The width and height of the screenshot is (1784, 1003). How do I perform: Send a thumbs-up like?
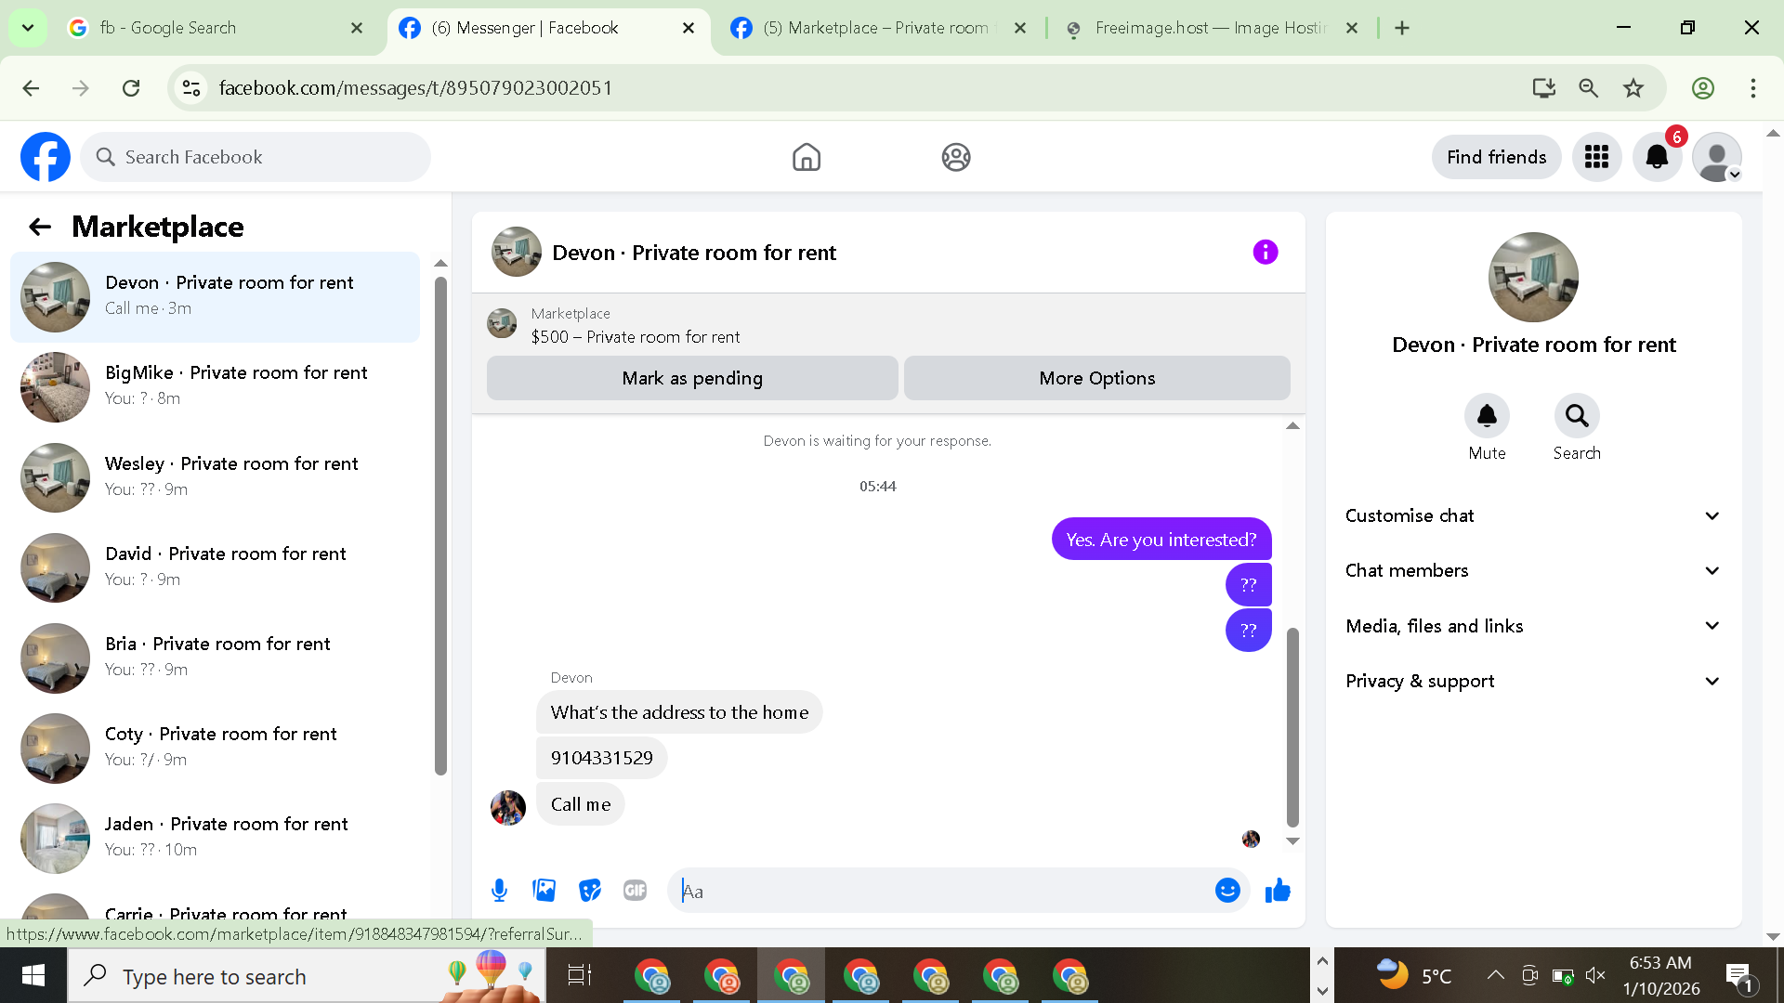(1278, 891)
